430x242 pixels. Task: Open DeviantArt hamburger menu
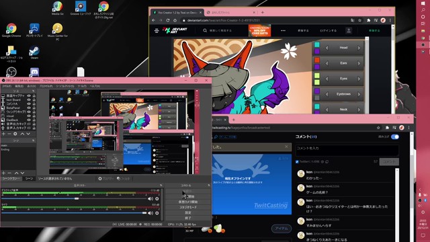tap(157, 31)
